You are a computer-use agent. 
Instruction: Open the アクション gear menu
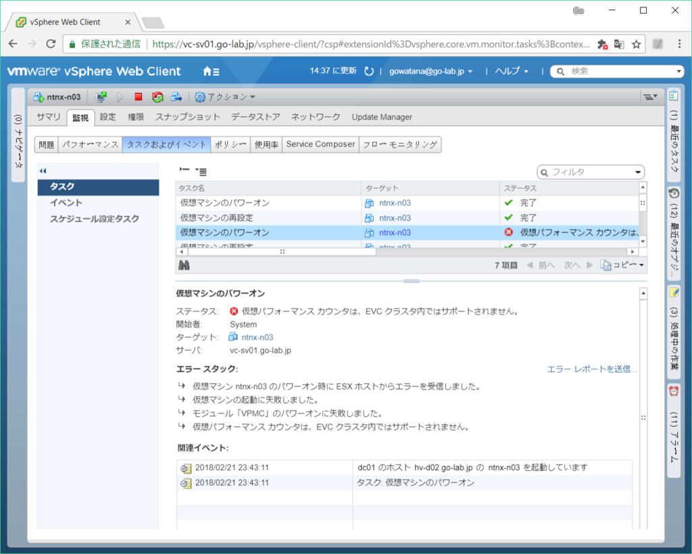pos(225,97)
